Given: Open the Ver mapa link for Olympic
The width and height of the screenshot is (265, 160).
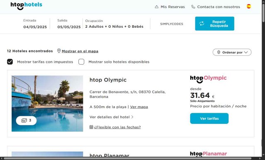Looking at the screenshot, I should click(x=139, y=107).
